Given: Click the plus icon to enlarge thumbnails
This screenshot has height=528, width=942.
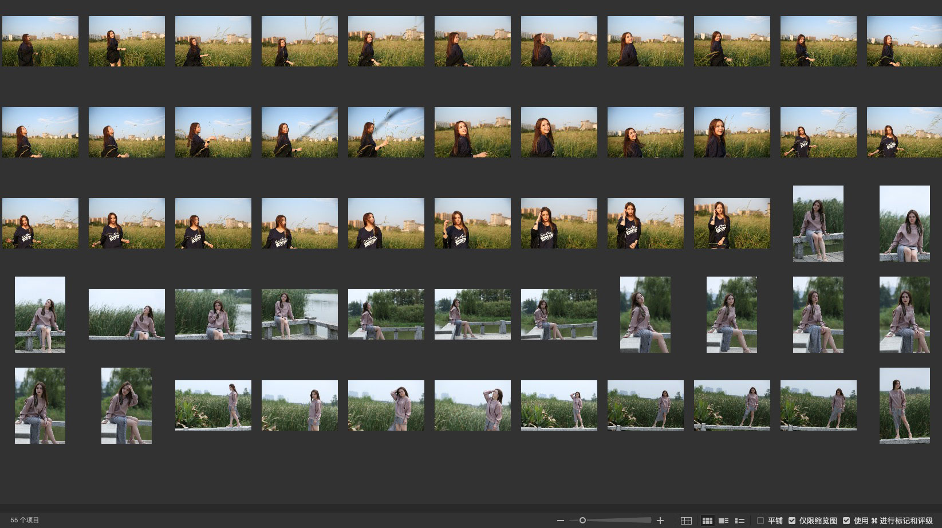Looking at the screenshot, I should (660, 521).
